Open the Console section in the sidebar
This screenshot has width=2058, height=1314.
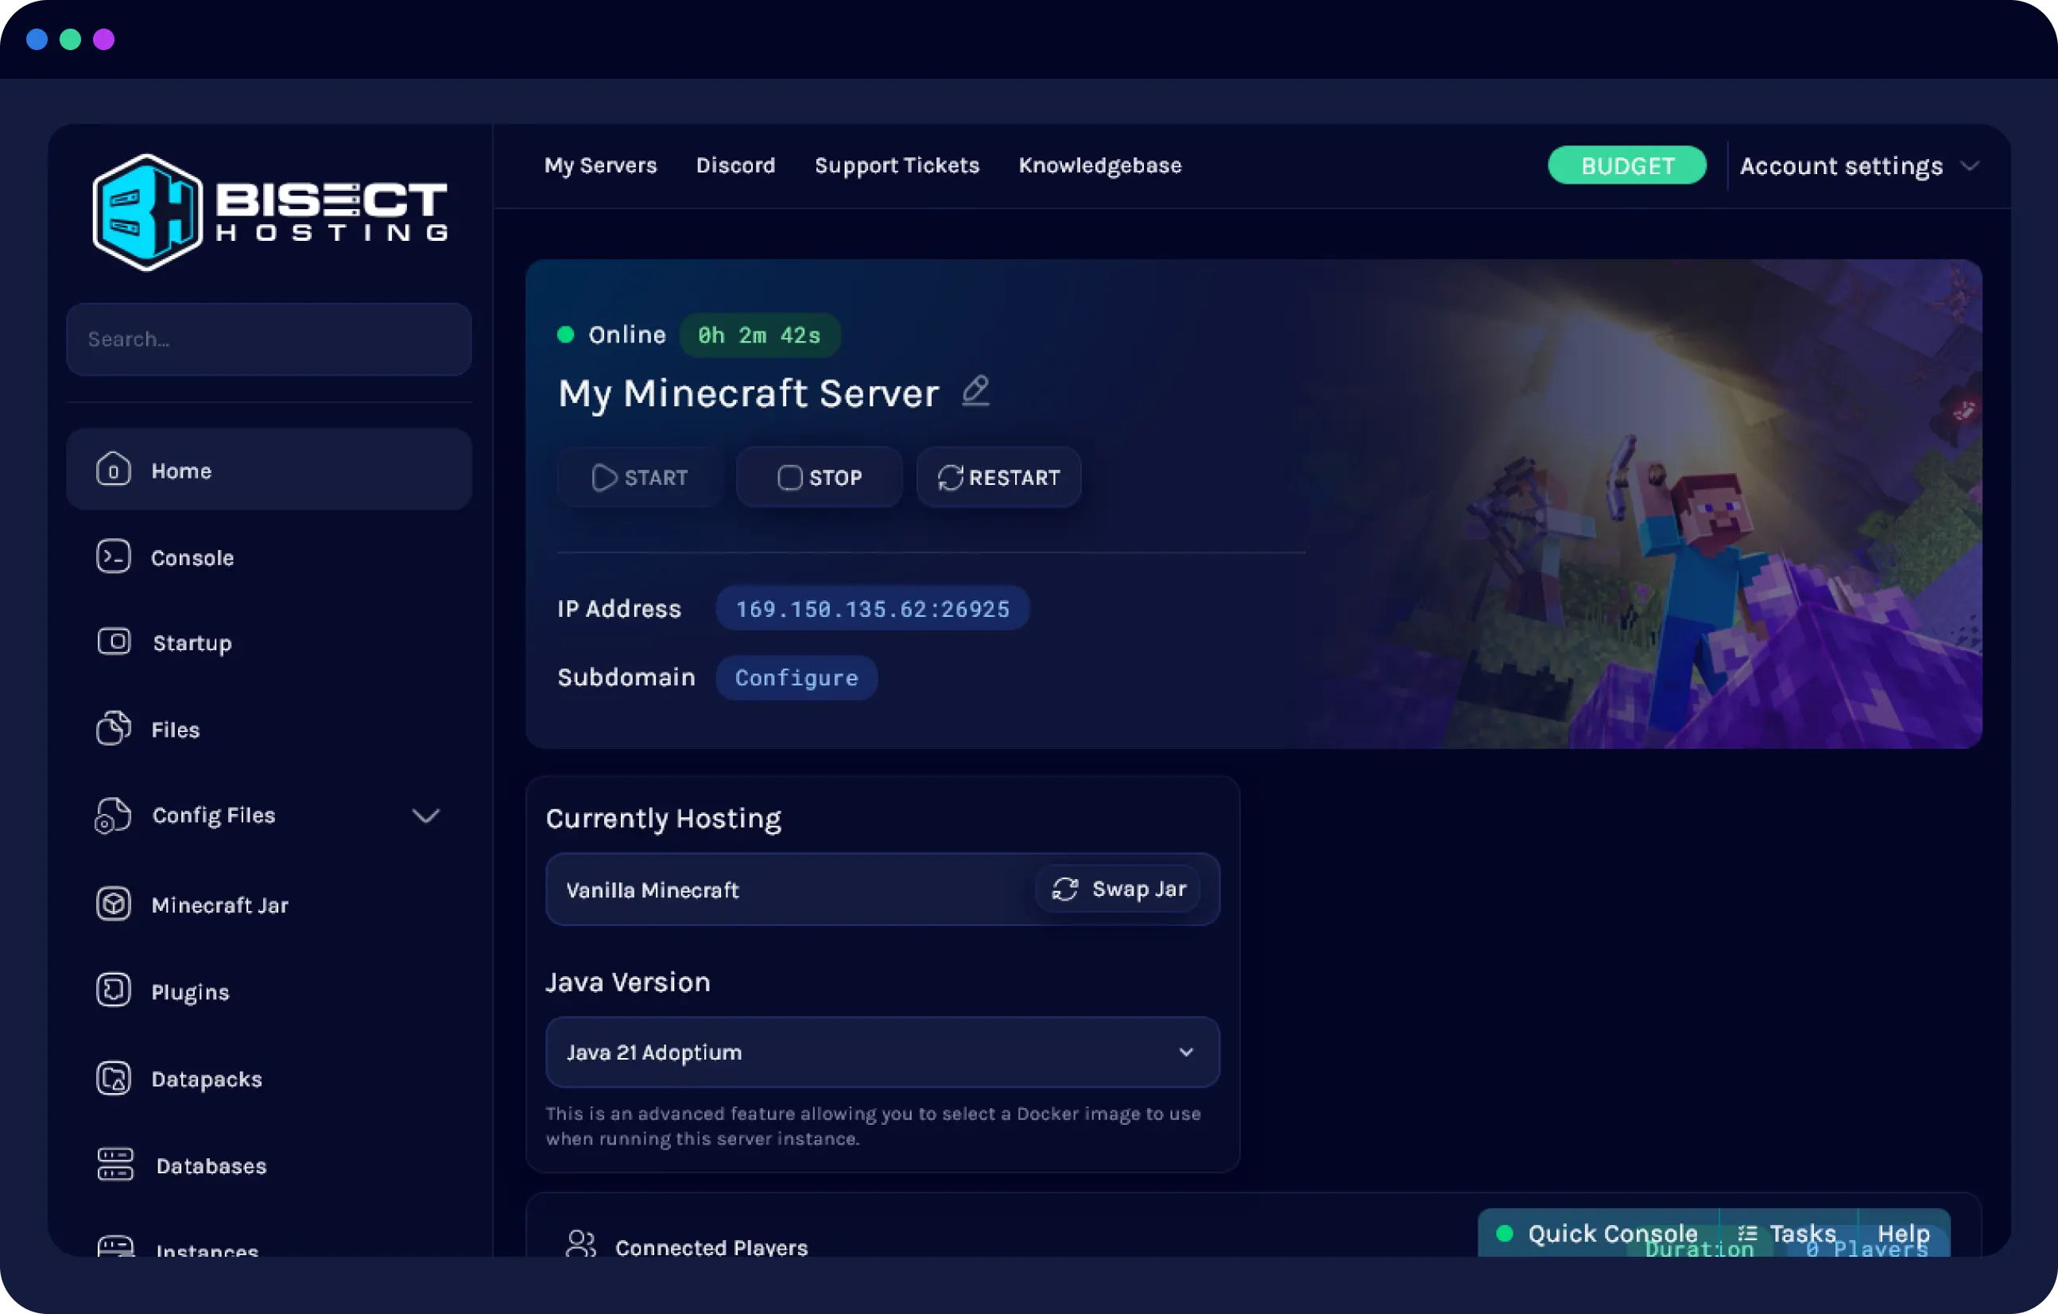coord(114,556)
